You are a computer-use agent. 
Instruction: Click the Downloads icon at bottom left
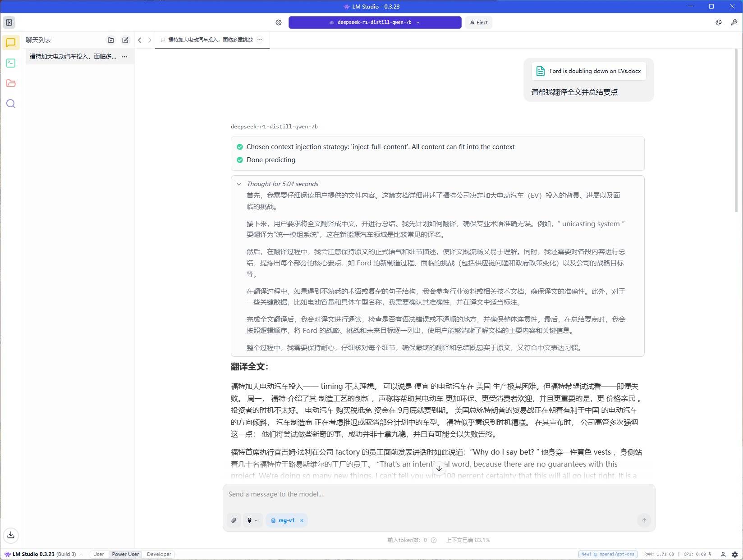(x=11, y=535)
